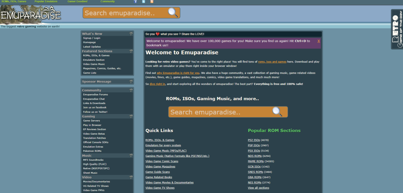This screenshot has height=193, width=403.
Task: Open Video Game TV Shows quick link
Action: (x=160, y=188)
